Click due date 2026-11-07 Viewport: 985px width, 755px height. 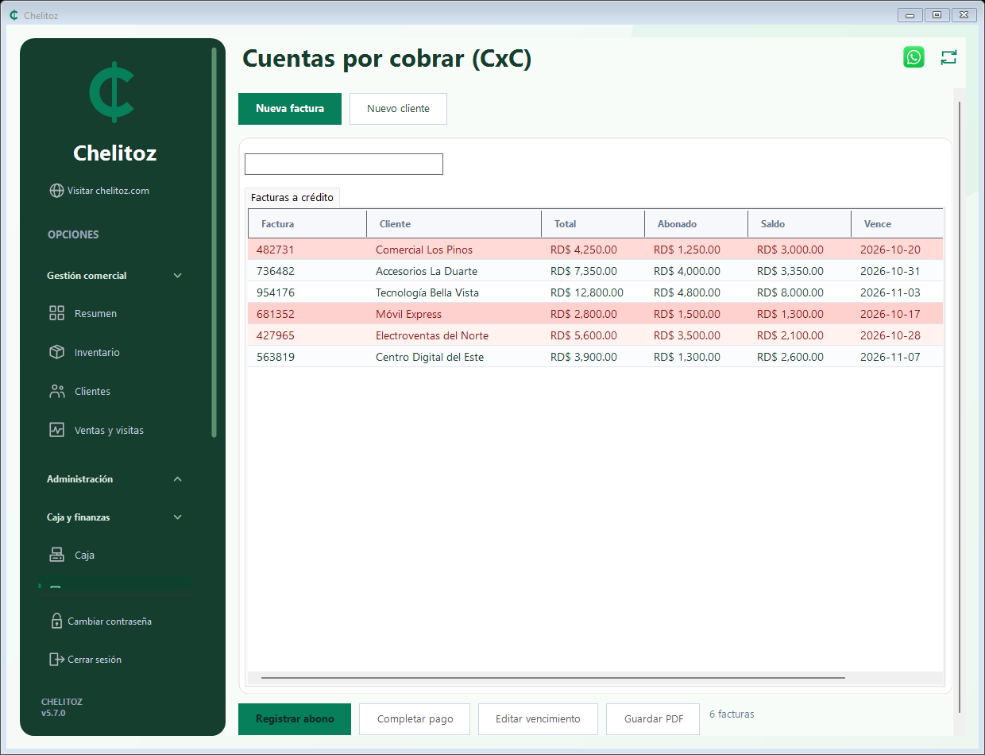tap(890, 357)
